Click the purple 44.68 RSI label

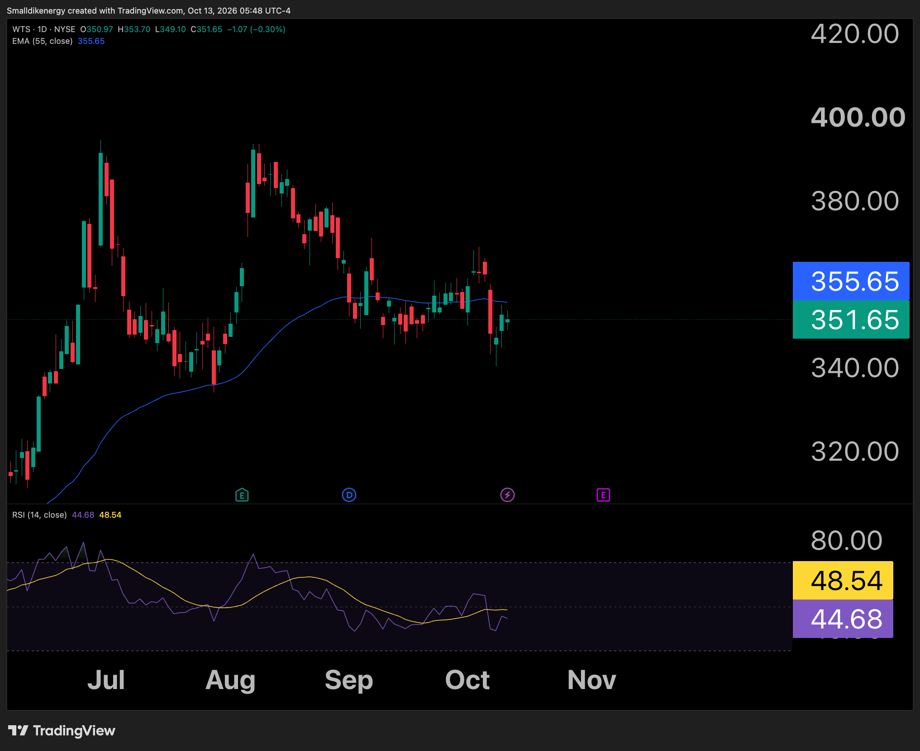pos(843,619)
